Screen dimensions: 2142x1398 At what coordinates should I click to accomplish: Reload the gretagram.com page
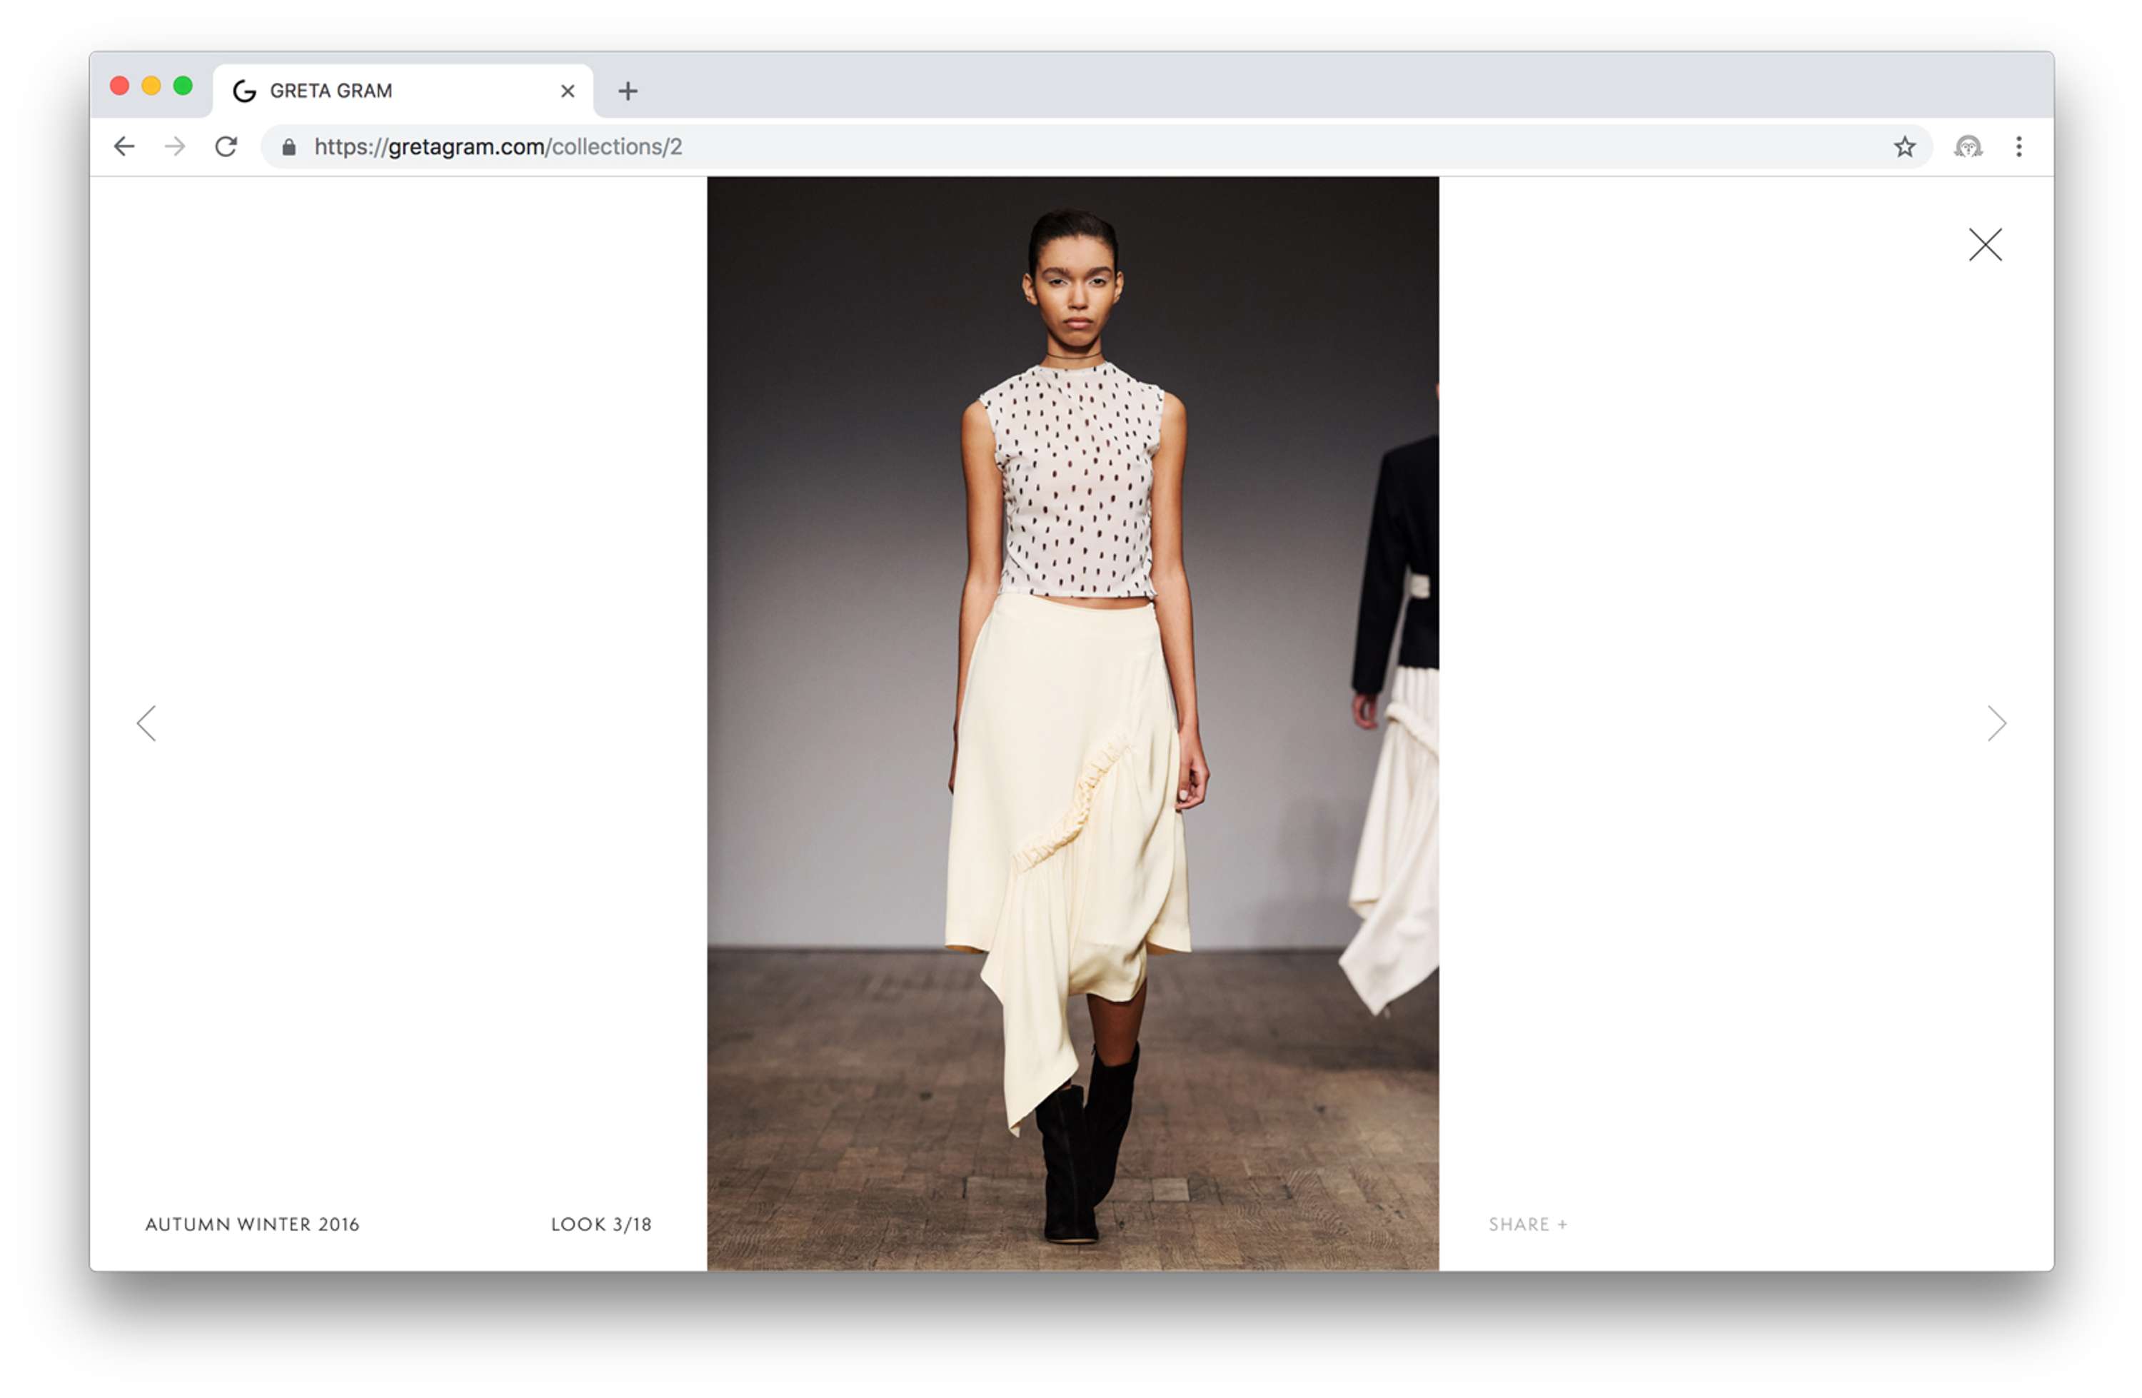coord(226,147)
